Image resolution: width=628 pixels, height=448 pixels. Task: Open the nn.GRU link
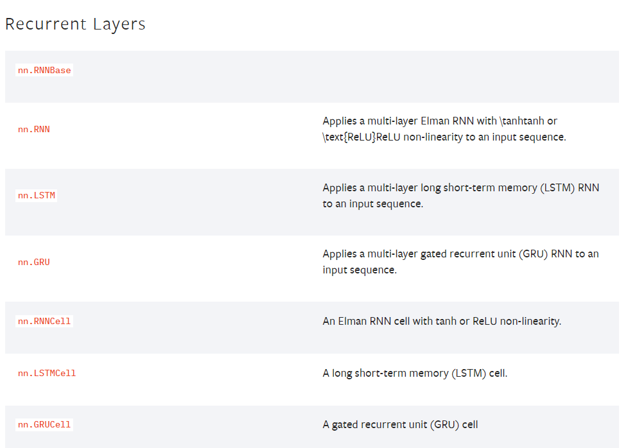coord(34,263)
